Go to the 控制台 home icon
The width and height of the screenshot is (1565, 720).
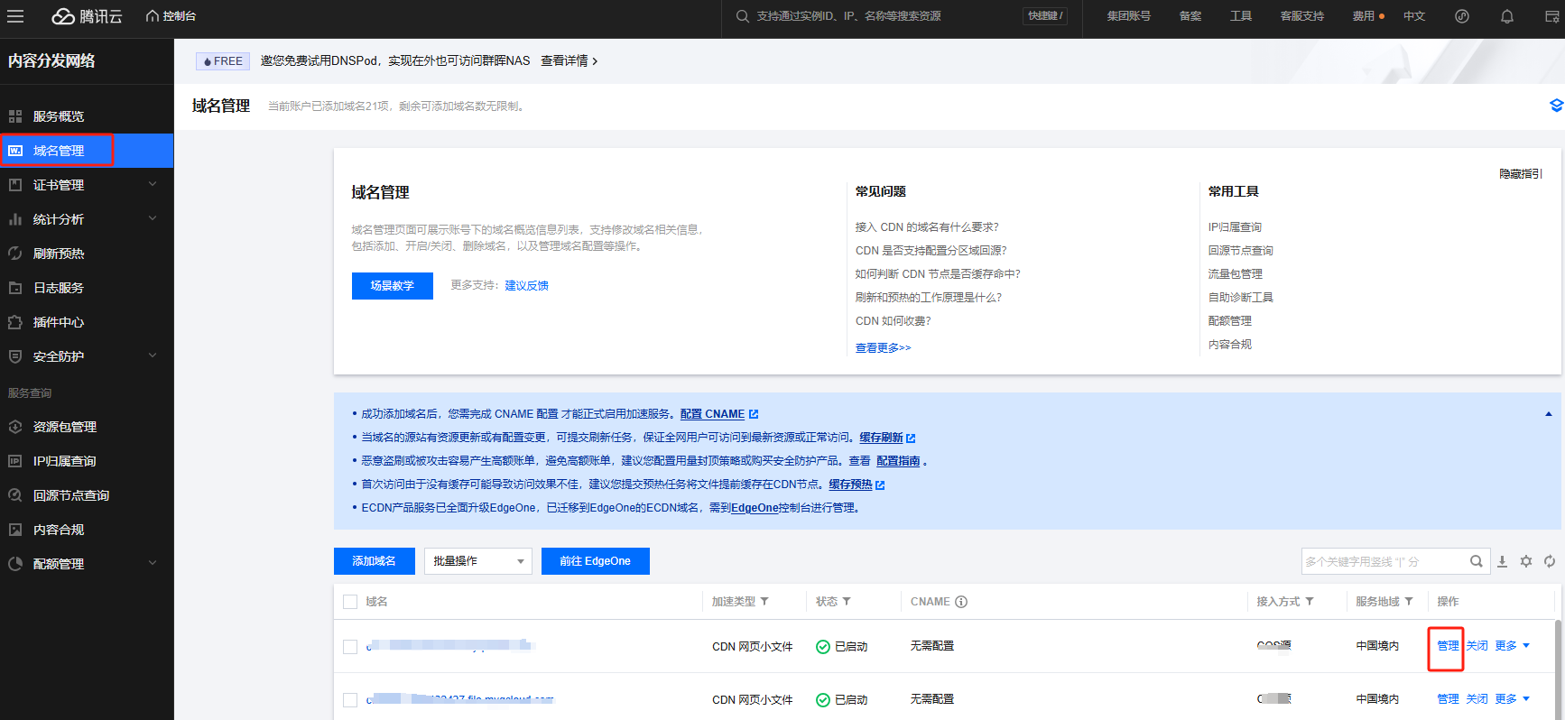153,16
